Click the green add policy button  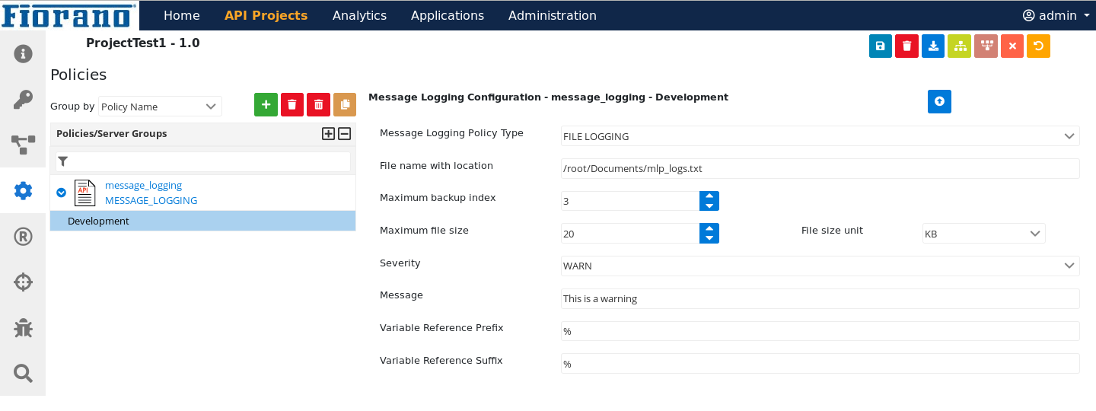(266, 105)
